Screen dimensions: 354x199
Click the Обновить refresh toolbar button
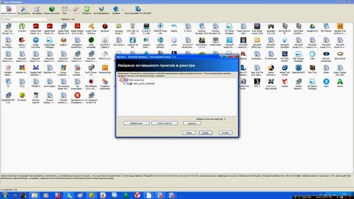click(87, 10)
